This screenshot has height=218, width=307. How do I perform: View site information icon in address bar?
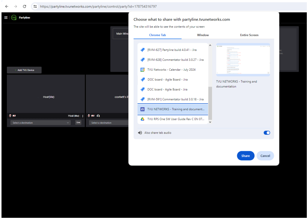(35, 7)
